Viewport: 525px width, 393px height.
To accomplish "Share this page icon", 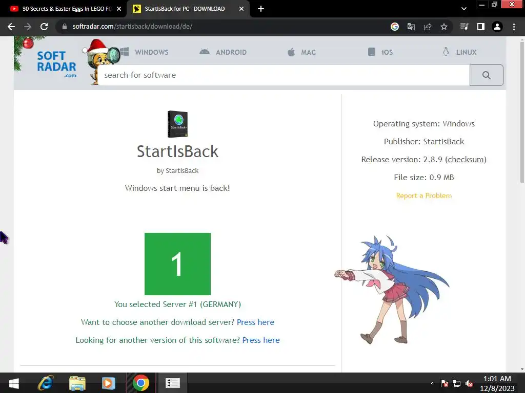I will pyautogui.click(x=428, y=27).
